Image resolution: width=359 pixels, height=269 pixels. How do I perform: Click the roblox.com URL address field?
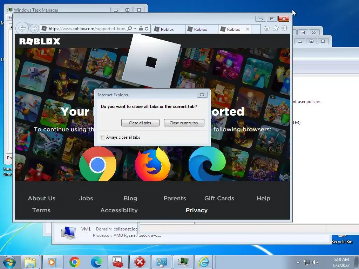[87, 29]
